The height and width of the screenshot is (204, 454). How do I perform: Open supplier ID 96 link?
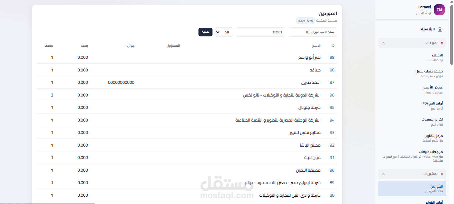332,95
